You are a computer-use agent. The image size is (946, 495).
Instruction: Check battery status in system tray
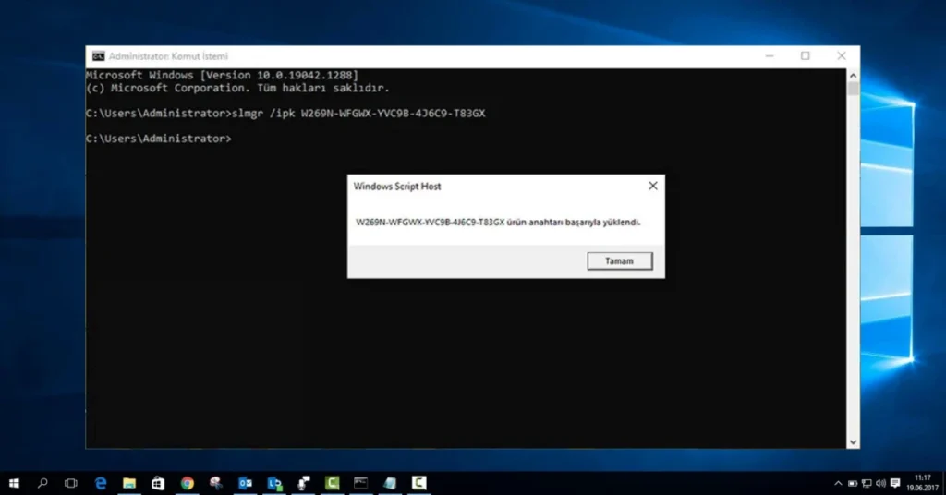coord(853,484)
